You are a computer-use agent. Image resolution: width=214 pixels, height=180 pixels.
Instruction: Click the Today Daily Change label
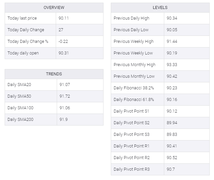(x=26, y=30)
